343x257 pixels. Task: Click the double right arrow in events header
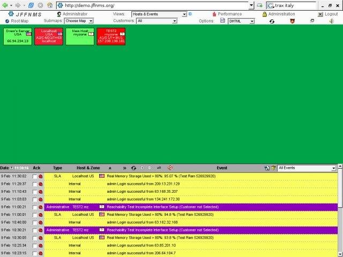(x=124, y=168)
